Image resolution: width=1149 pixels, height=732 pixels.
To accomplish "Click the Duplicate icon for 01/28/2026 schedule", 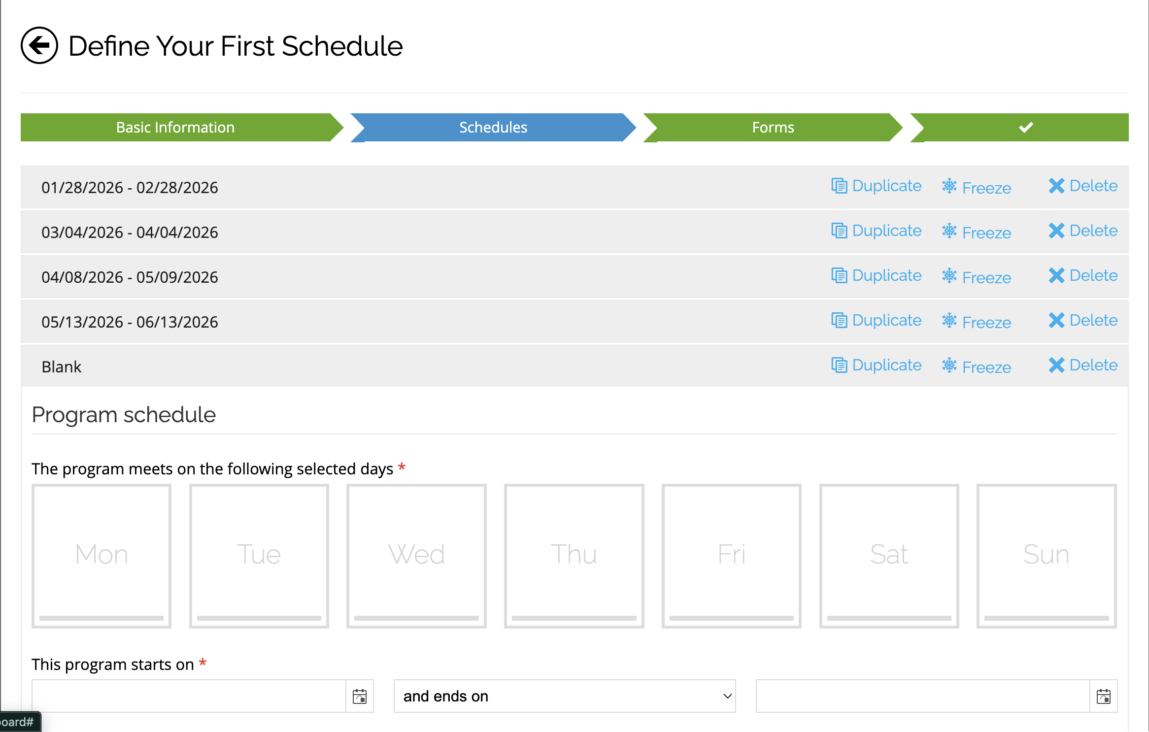I will [x=839, y=186].
